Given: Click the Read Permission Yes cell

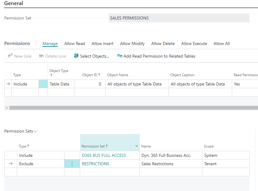Looking at the screenshot, I should pos(244,84).
